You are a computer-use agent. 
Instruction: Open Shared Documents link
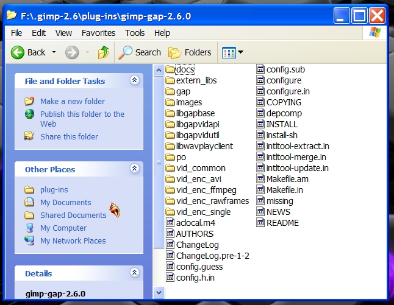(x=73, y=216)
